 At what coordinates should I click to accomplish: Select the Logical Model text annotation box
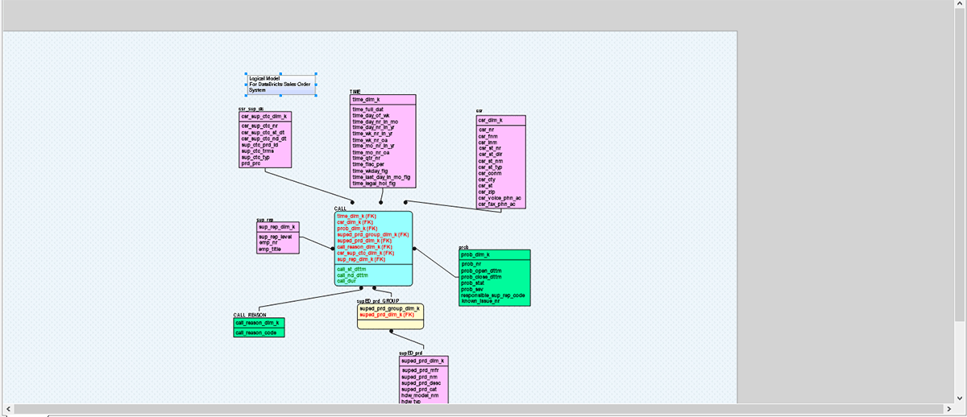pyautogui.click(x=280, y=84)
